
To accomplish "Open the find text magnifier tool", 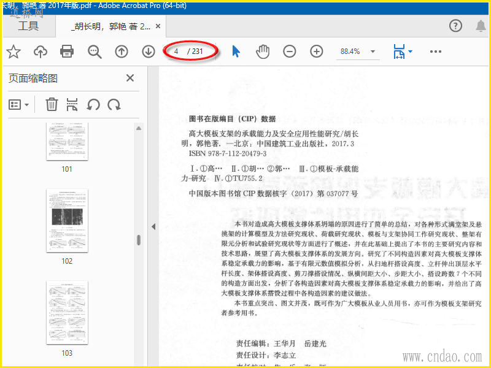I will point(95,52).
